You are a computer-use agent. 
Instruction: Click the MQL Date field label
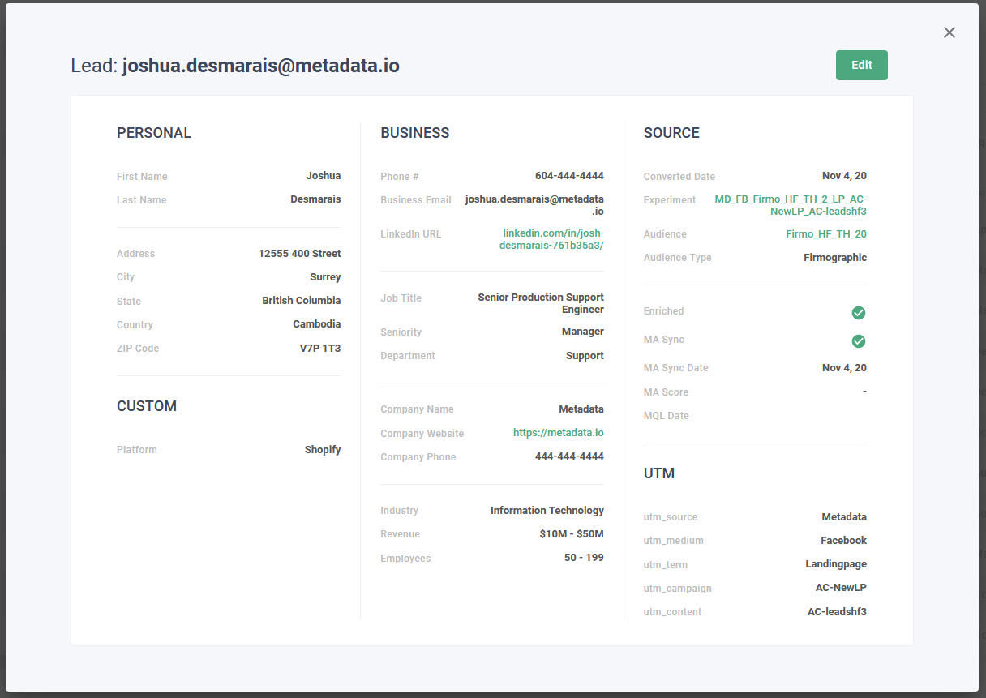point(667,416)
